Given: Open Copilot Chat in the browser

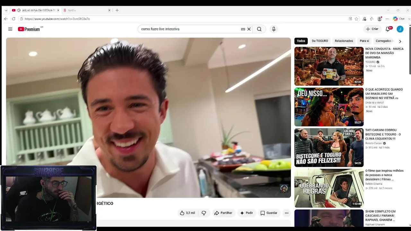Looking at the screenshot, I should click(399, 19).
